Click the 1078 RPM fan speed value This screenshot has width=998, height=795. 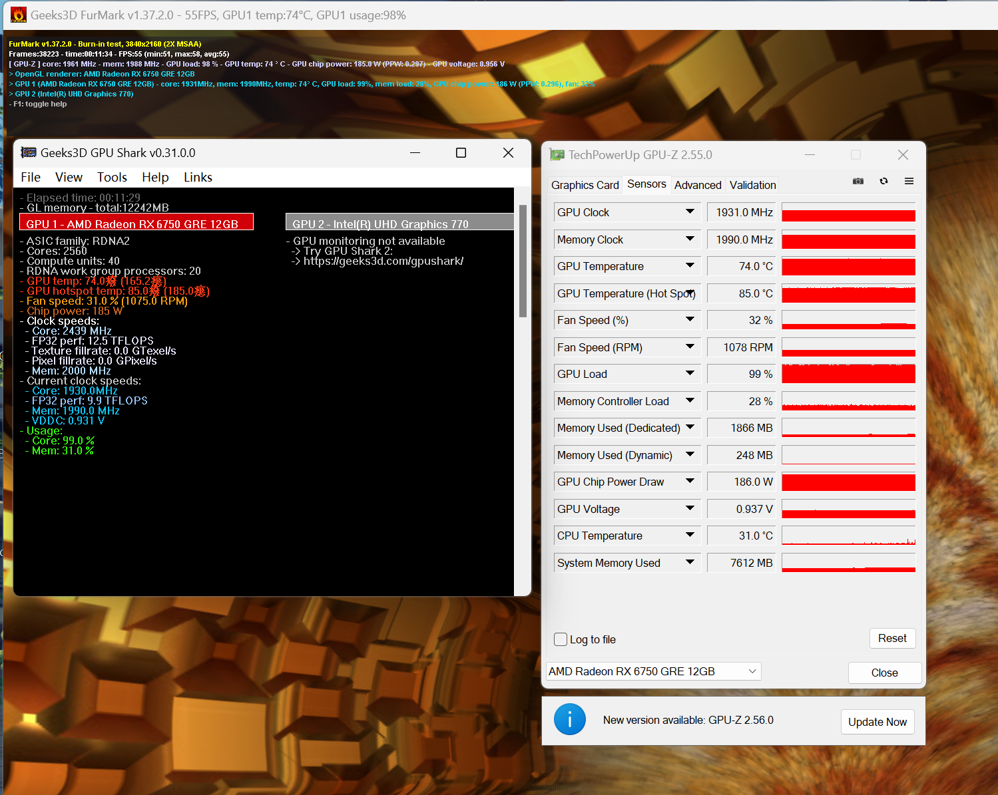coord(741,347)
